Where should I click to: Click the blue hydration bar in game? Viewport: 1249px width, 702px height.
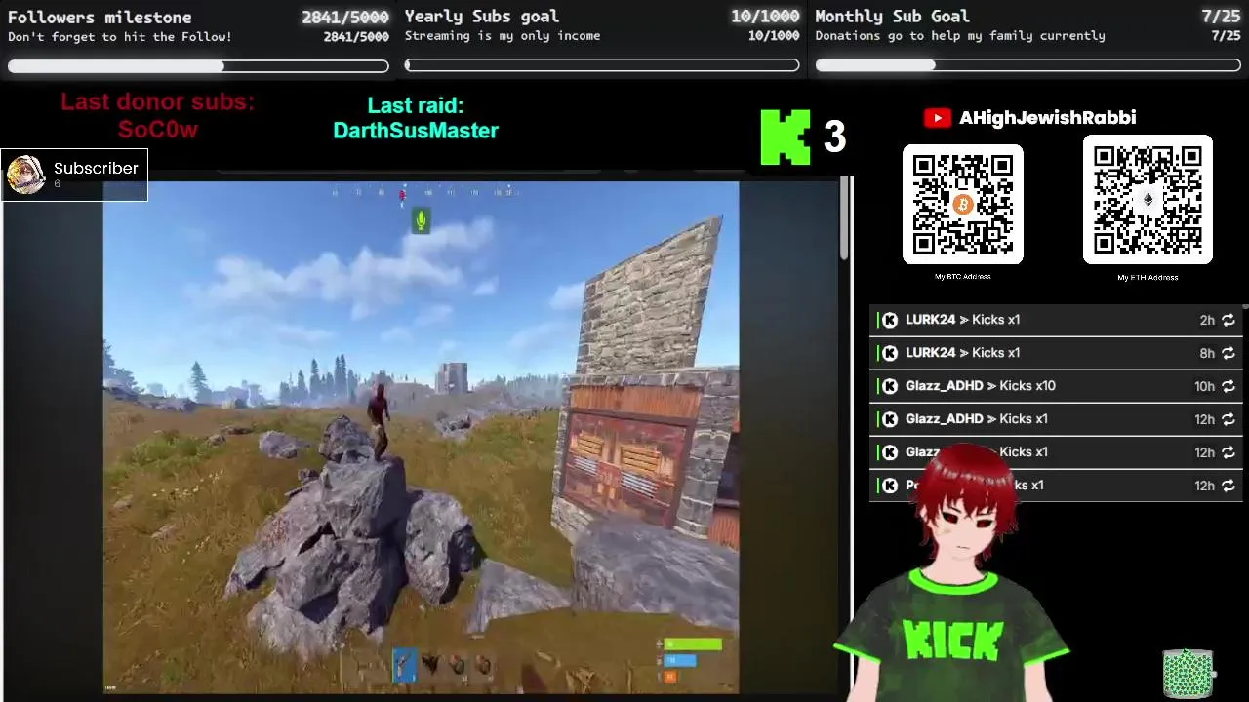(x=681, y=660)
